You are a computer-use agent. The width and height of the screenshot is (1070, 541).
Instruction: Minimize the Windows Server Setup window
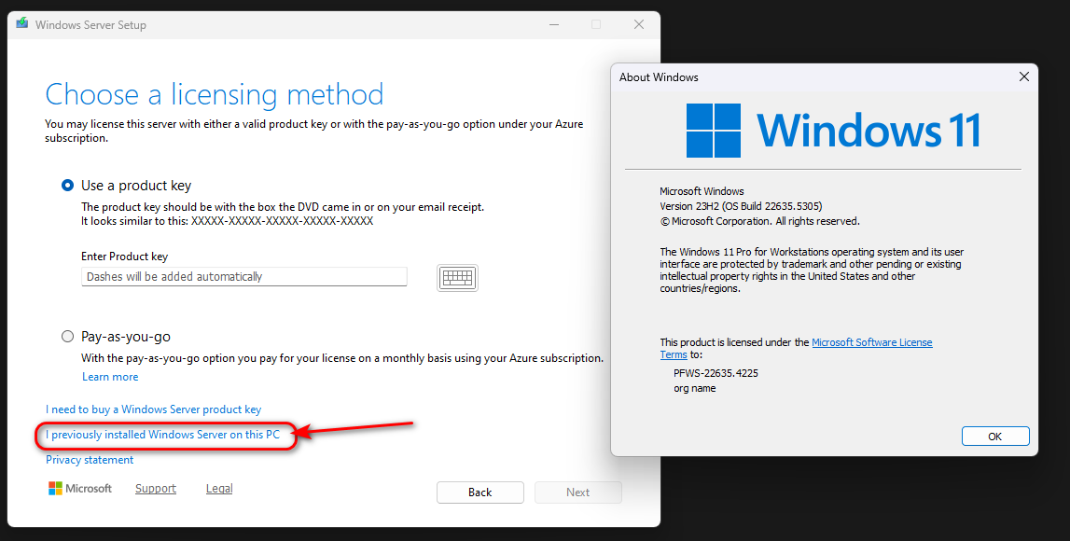[x=553, y=24]
